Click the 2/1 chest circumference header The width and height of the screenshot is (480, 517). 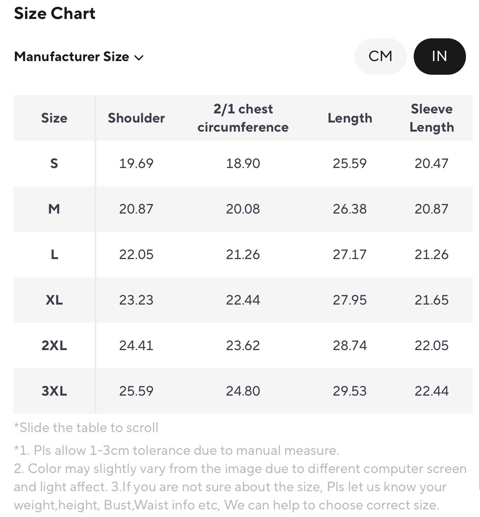243,118
